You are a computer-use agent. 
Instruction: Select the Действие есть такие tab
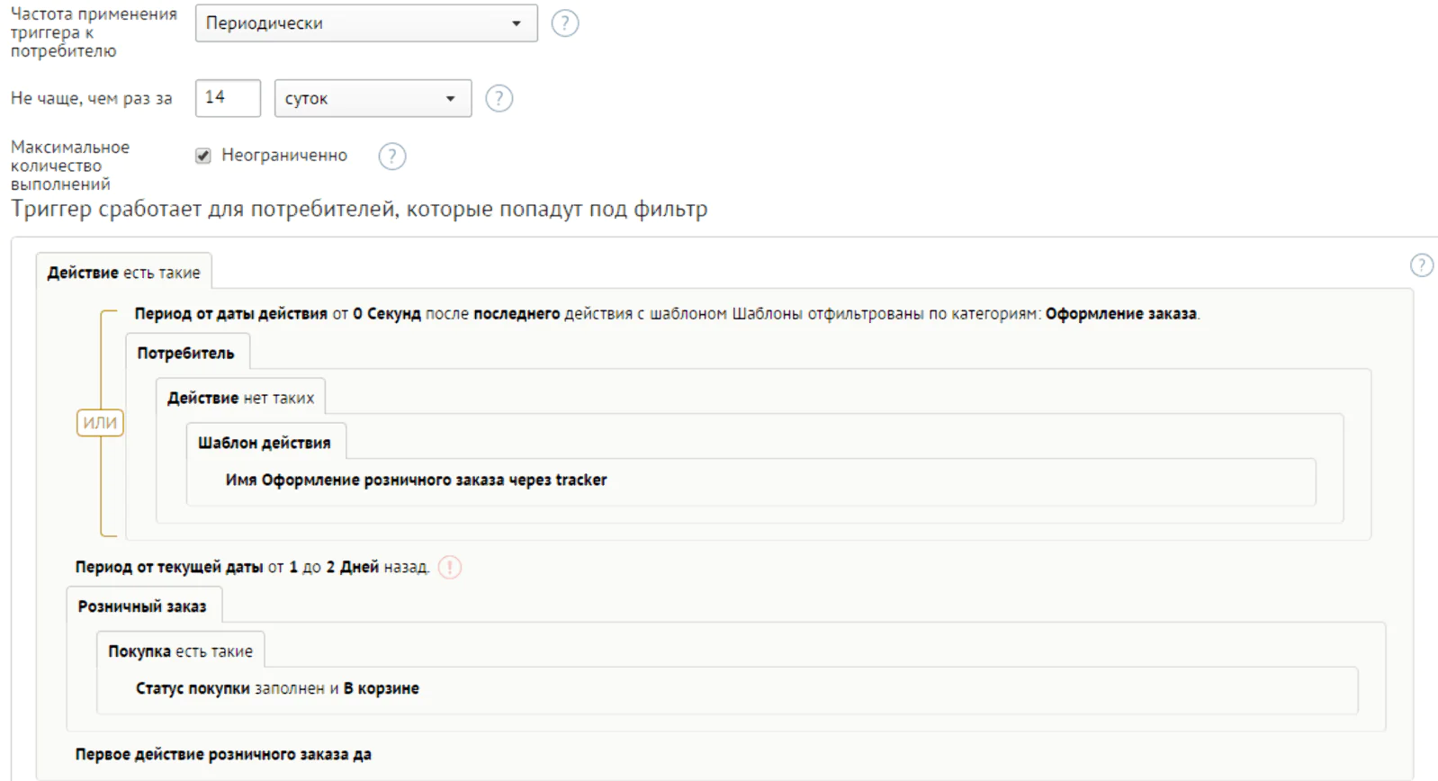124,273
